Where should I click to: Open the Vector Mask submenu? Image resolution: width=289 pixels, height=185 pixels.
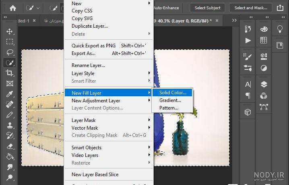pos(109,128)
